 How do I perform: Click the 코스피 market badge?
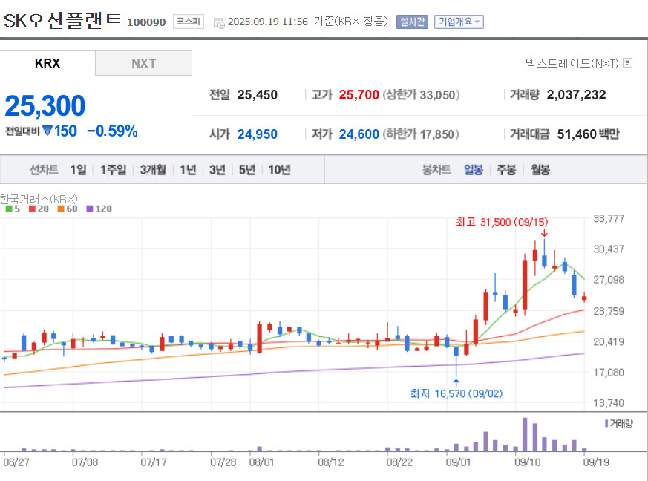click(x=188, y=22)
